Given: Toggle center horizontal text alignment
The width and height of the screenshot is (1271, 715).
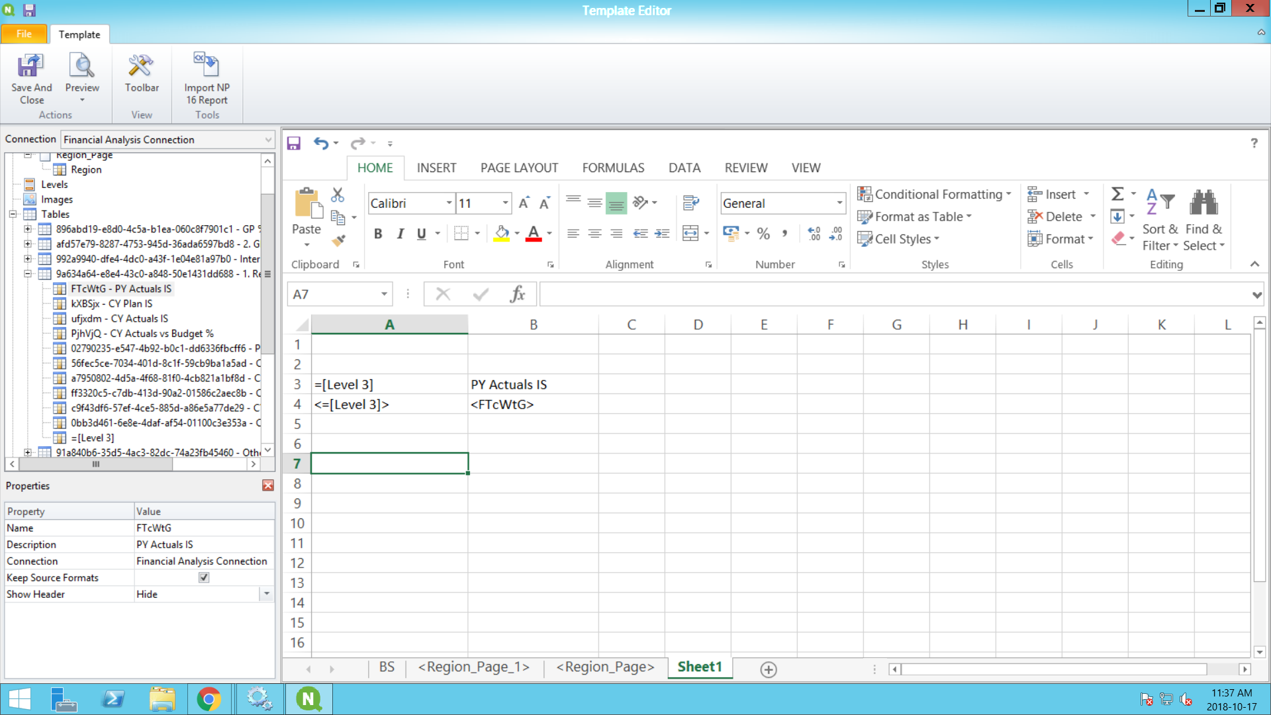Looking at the screenshot, I should click(x=594, y=233).
